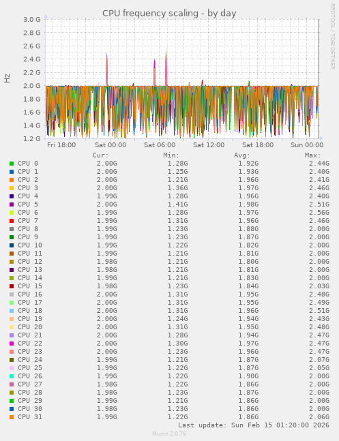Click the graph title 'CPU frequency scaling - by day'
Viewport: 339px width, 441px height.
click(169, 13)
